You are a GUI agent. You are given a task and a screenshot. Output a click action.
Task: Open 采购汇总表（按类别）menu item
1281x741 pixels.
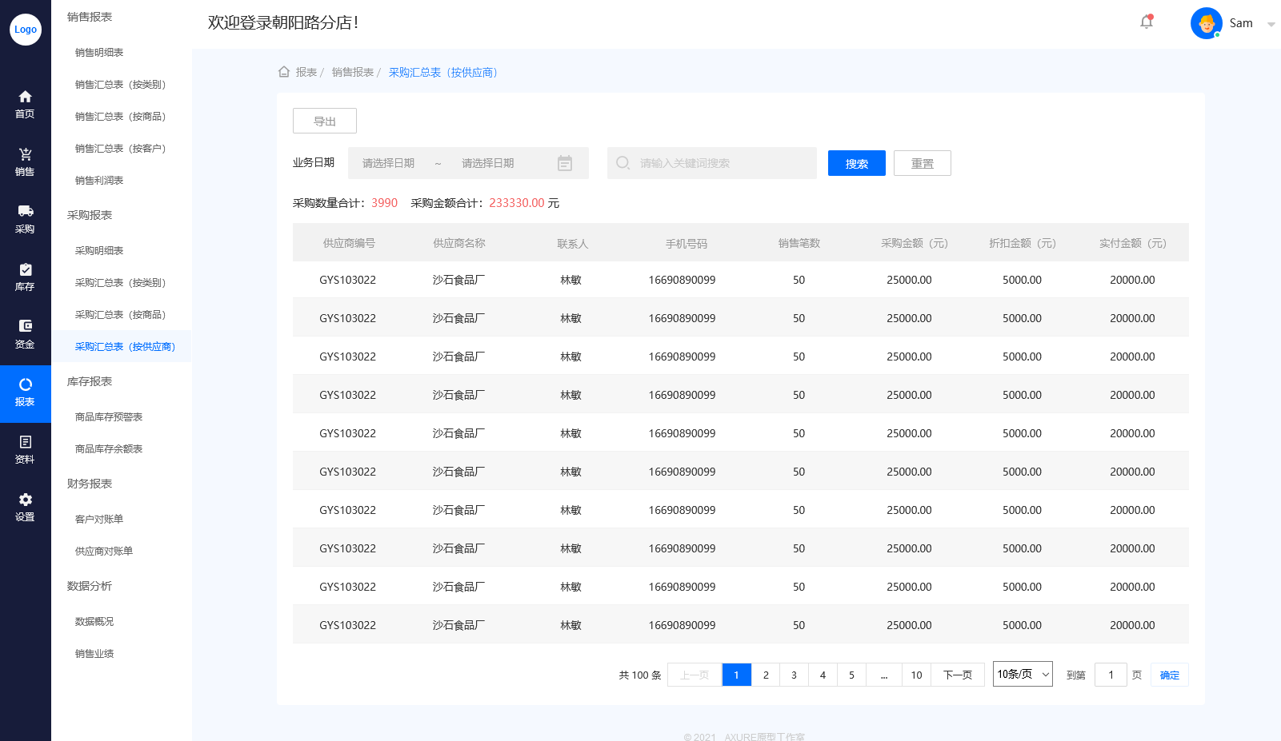(121, 283)
